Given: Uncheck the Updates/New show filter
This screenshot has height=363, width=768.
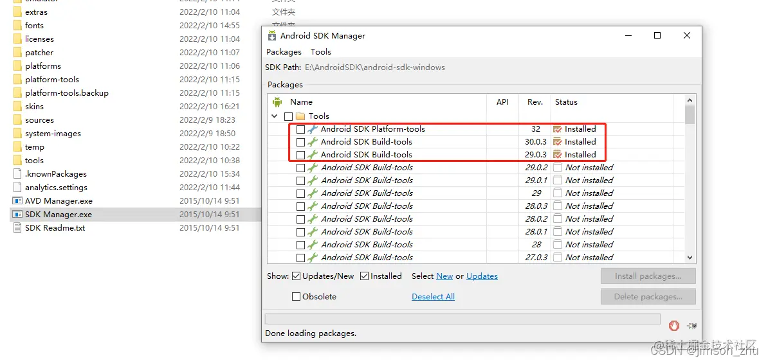Looking at the screenshot, I should click(297, 276).
